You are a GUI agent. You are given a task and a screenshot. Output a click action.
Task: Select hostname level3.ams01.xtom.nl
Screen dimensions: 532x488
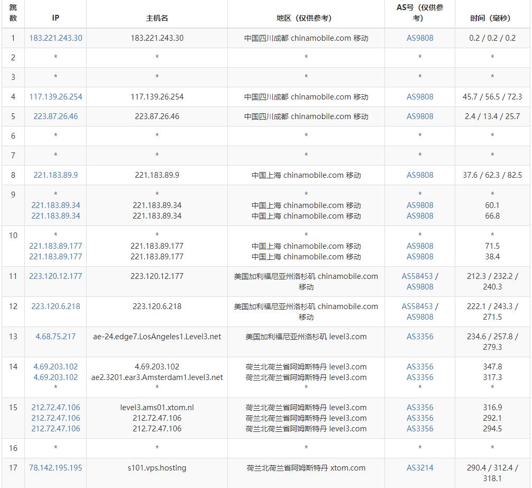pyautogui.click(x=157, y=408)
